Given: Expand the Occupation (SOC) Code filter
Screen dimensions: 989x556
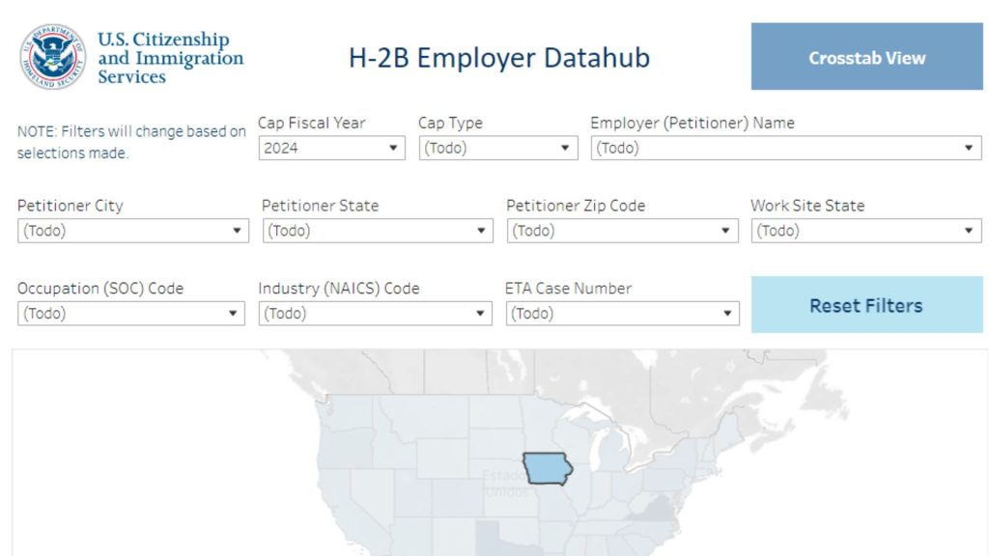Looking at the screenshot, I should pos(130,314).
